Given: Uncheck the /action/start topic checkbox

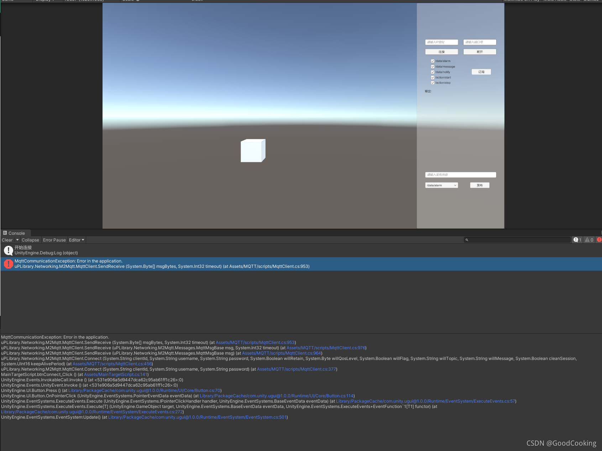Looking at the screenshot, I should 433,78.
